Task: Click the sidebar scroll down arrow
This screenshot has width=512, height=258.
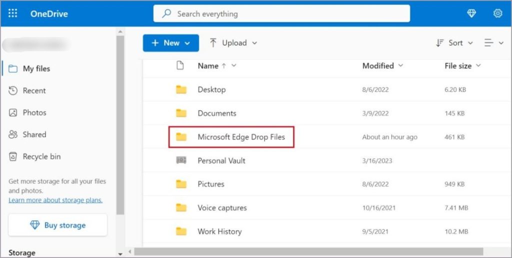Action: click(x=120, y=253)
